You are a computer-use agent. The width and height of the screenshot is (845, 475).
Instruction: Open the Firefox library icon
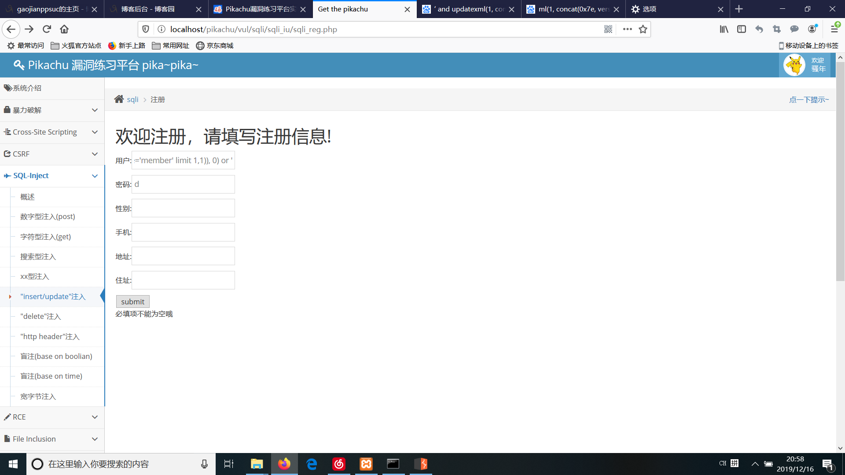pos(724,29)
